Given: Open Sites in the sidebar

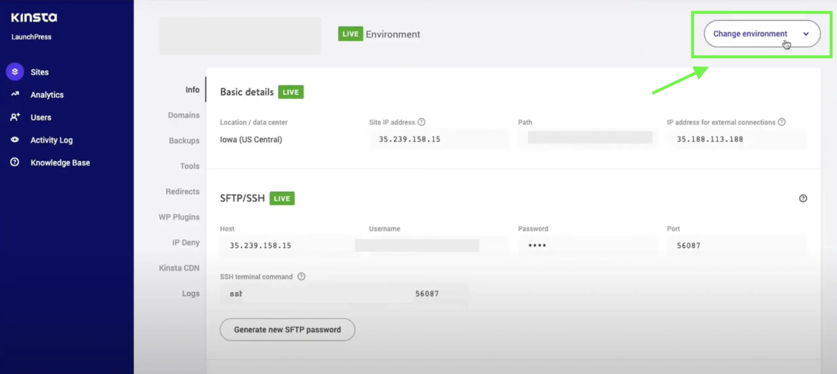Looking at the screenshot, I should tap(40, 72).
